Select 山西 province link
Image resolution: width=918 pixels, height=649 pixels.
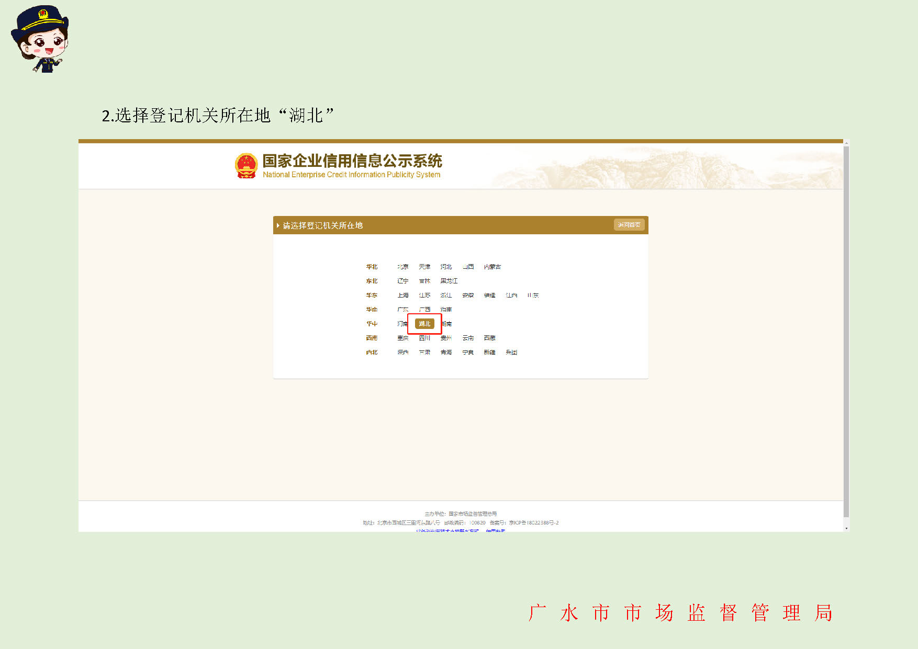468,267
